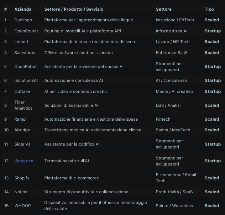The height and width of the screenshot is (215, 225).
Task: Select the Scaled type in the Ramp row
Action: tap(212, 119)
